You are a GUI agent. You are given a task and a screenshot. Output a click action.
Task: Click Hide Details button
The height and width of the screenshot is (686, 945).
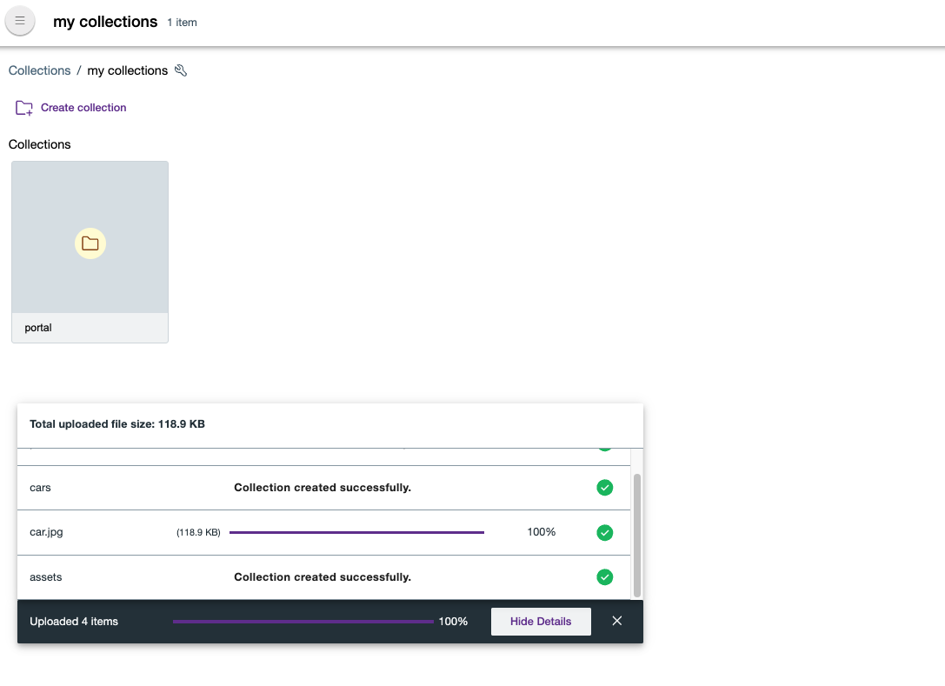pos(541,622)
